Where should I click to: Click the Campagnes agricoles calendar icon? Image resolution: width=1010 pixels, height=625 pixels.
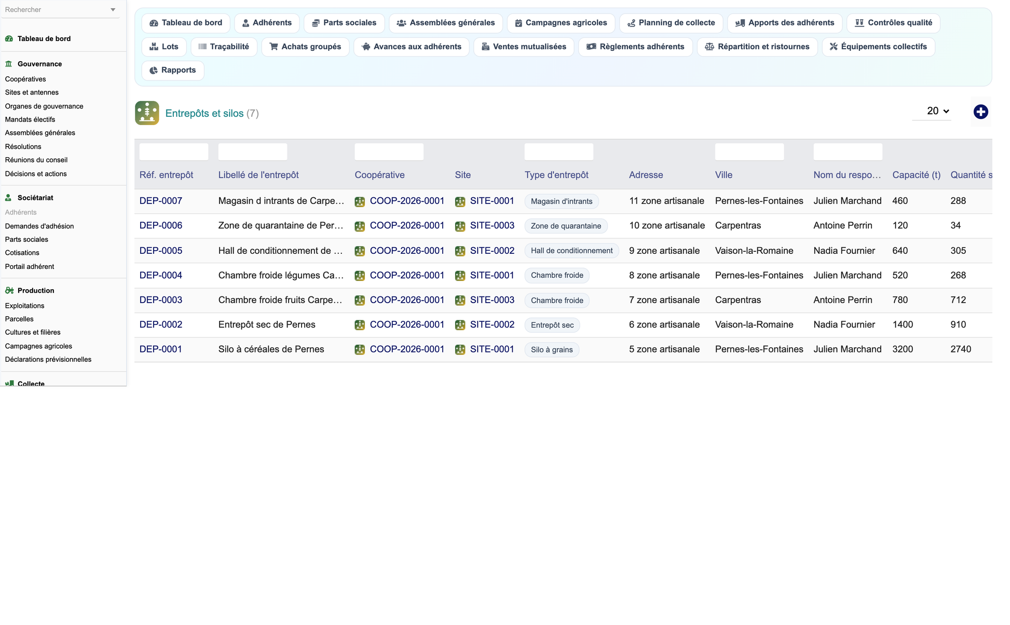coord(518,23)
